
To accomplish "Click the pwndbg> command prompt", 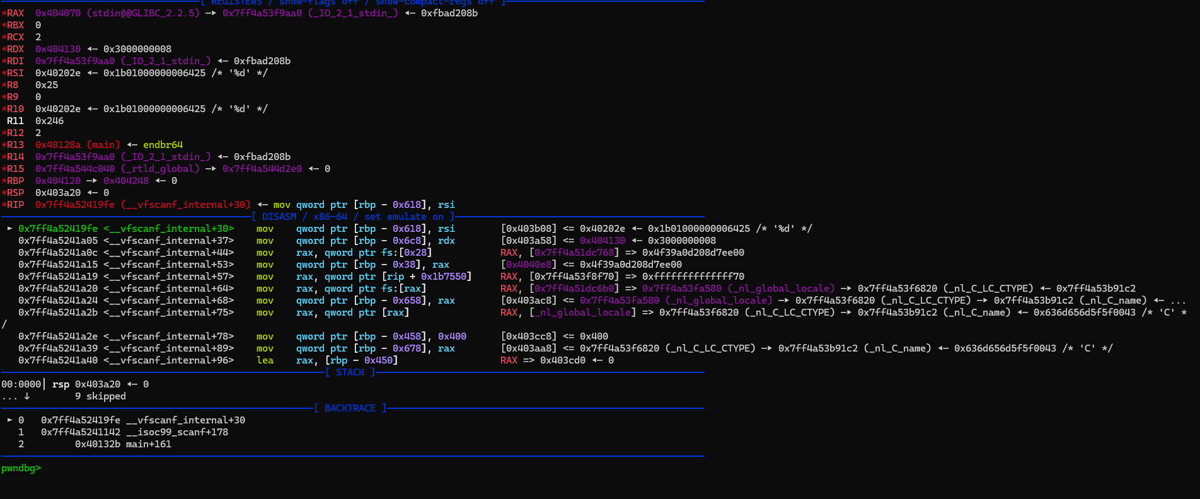I will tap(21, 468).
